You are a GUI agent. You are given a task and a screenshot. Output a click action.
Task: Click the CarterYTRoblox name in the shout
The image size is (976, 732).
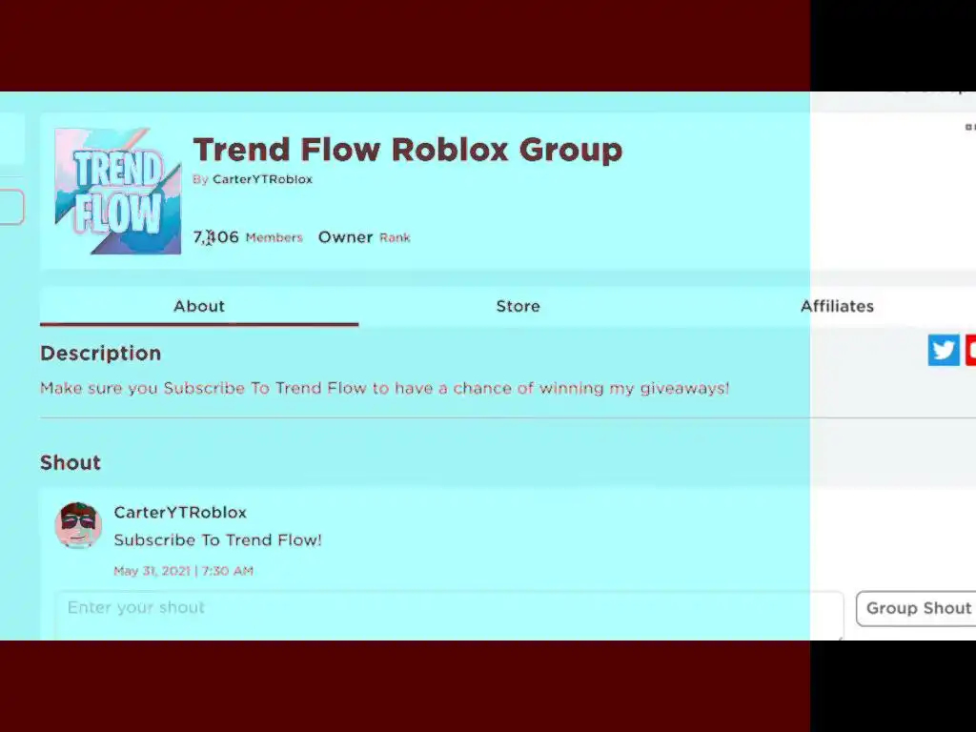[x=180, y=512]
